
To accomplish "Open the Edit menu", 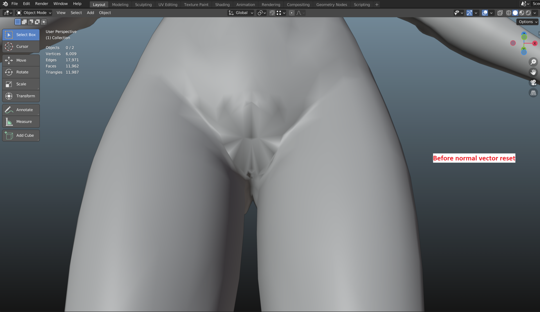I will 26,4.
